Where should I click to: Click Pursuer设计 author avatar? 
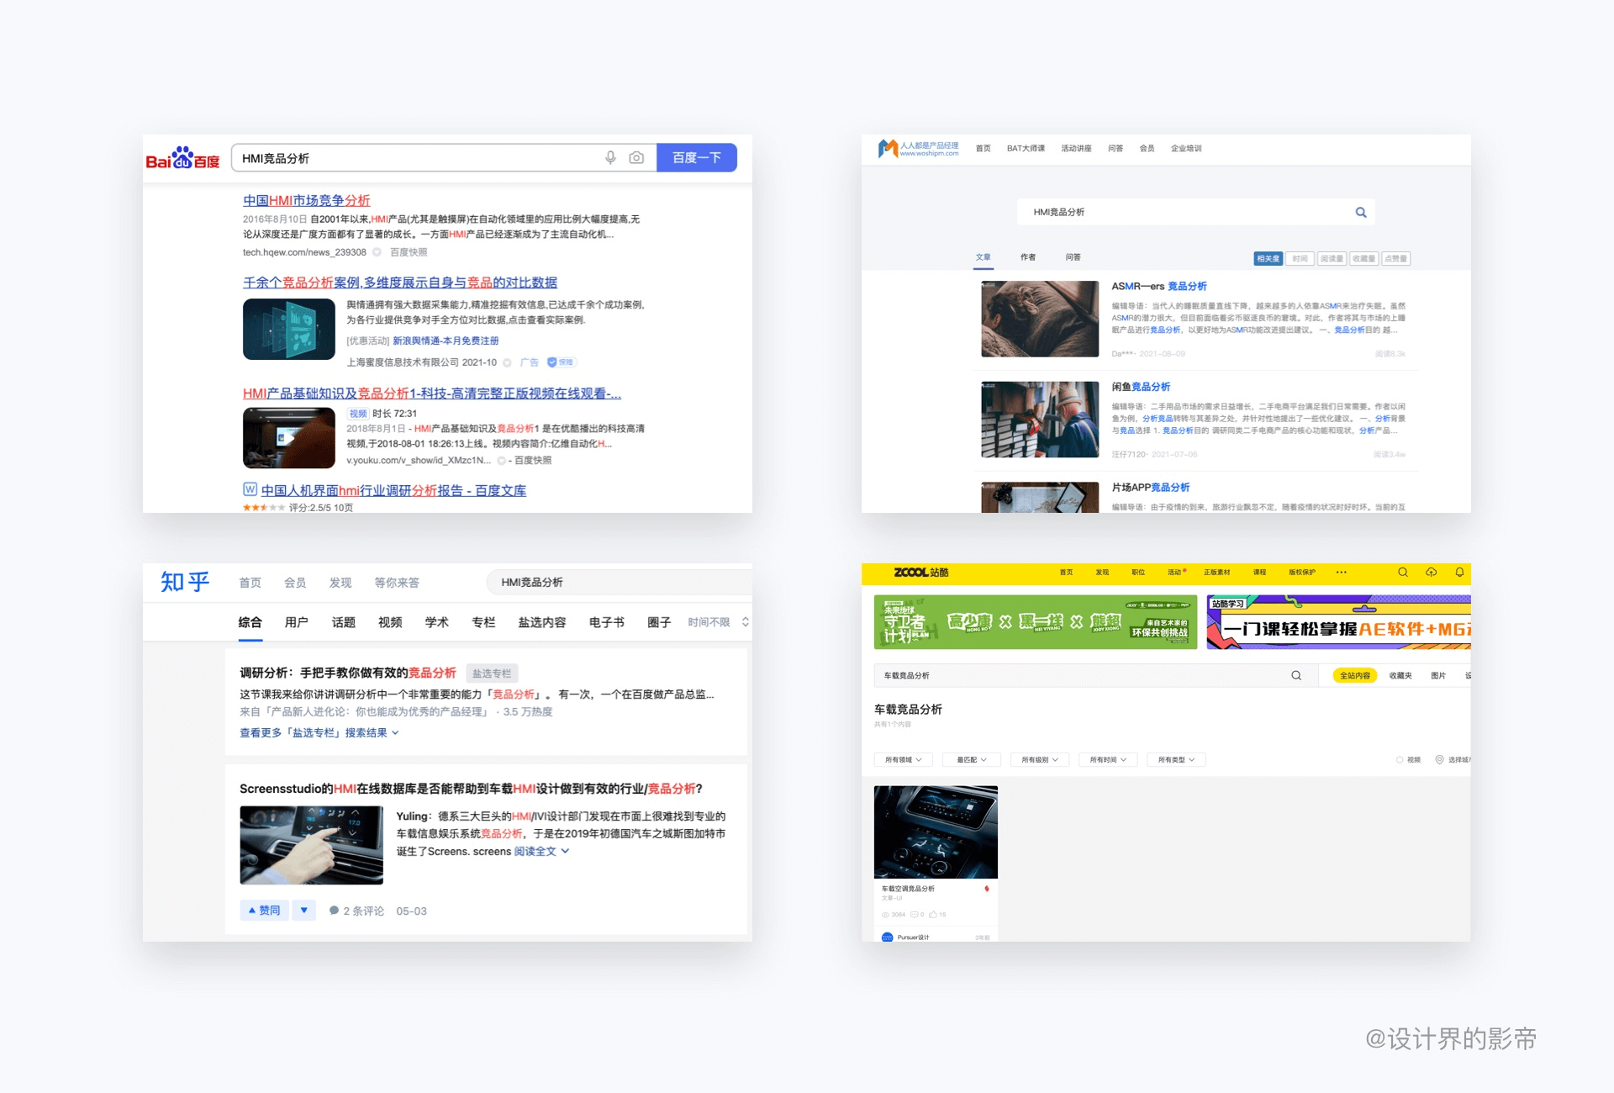(x=887, y=937)
